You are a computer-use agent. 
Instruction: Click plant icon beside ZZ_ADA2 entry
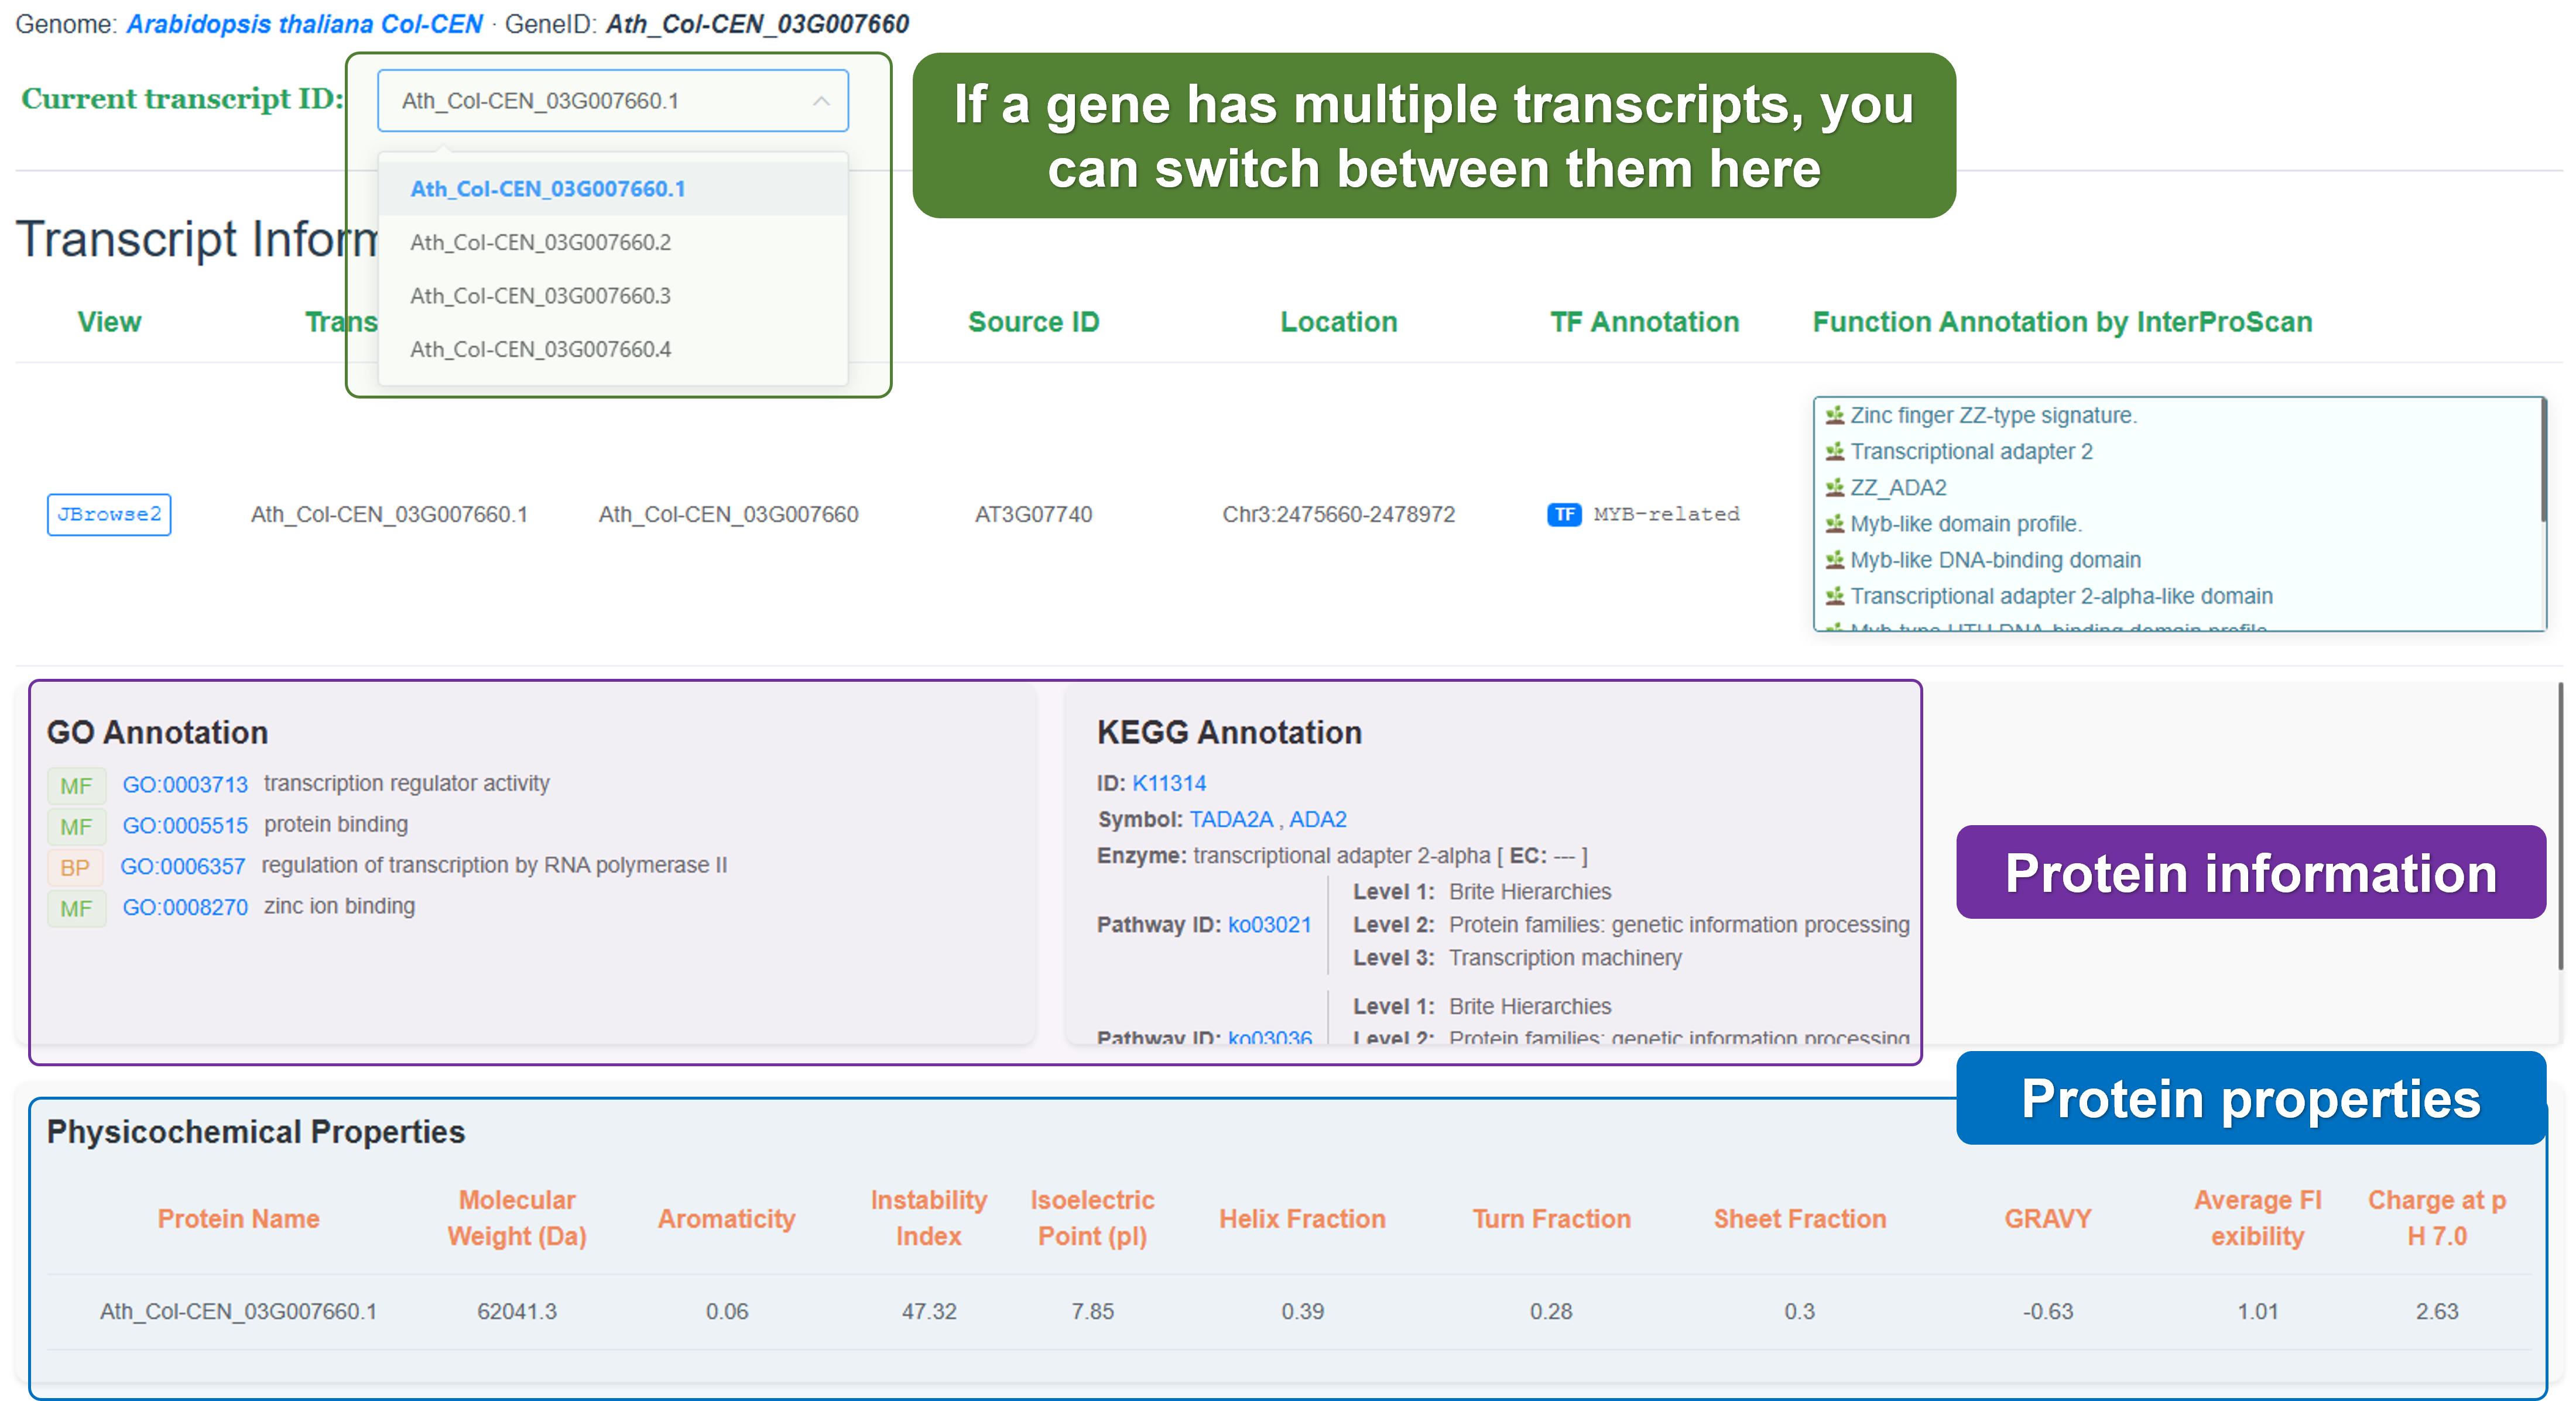tap(1834, 487)
